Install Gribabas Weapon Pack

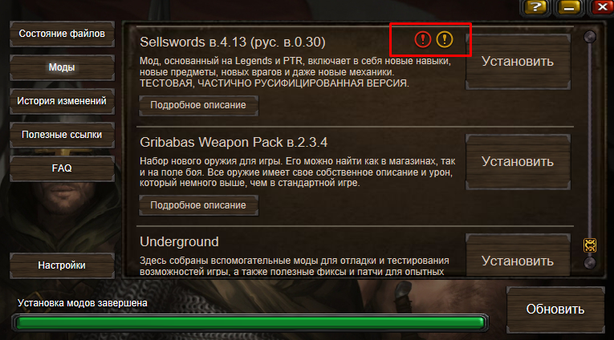coord(518,162)
